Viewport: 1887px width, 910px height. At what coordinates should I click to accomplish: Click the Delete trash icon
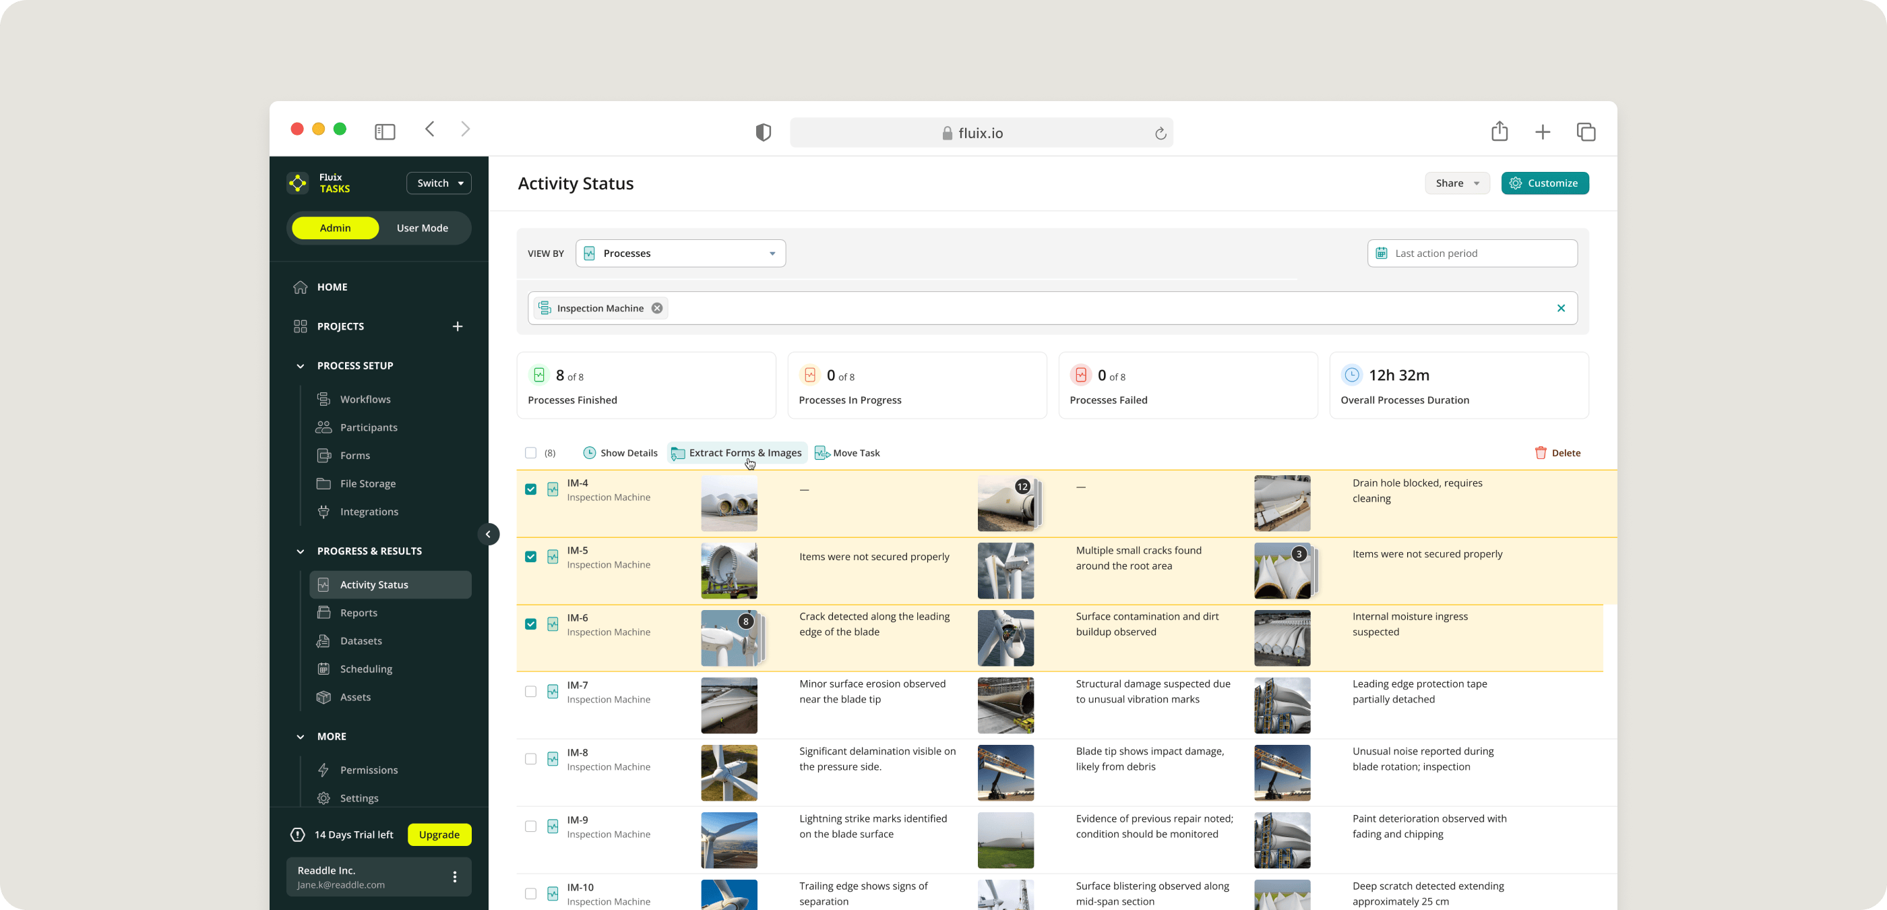(x=1540, y=453)
